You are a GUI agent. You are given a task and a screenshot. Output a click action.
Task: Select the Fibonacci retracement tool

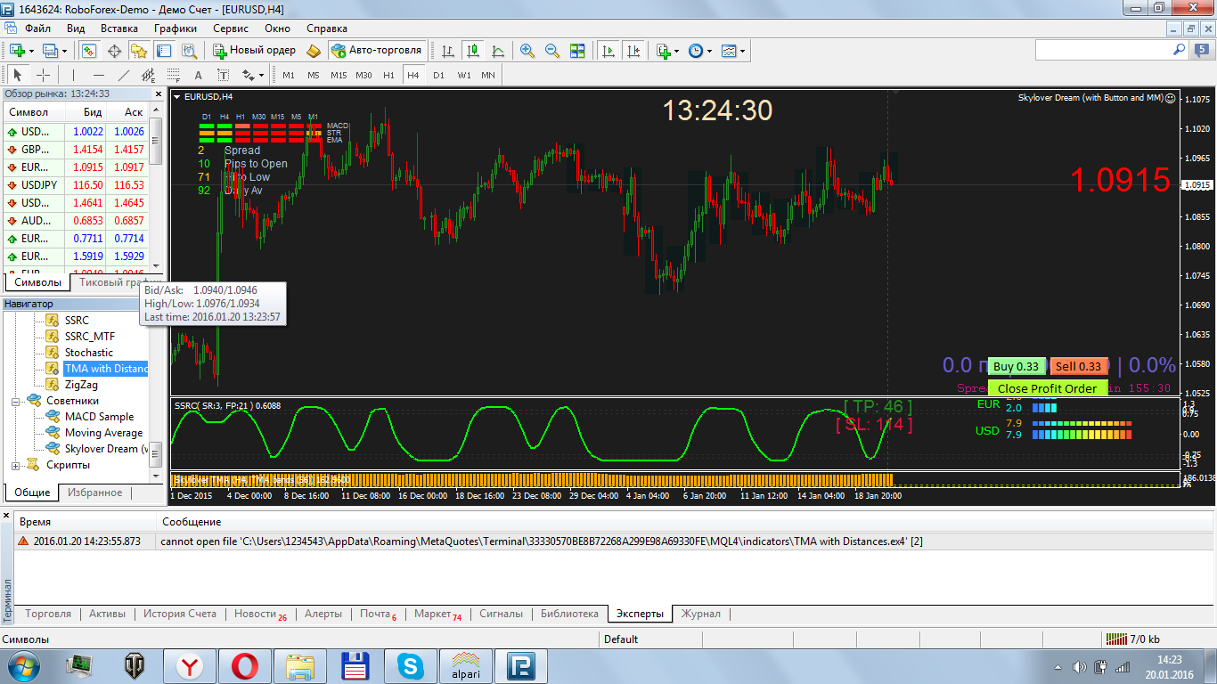point(173,75)
